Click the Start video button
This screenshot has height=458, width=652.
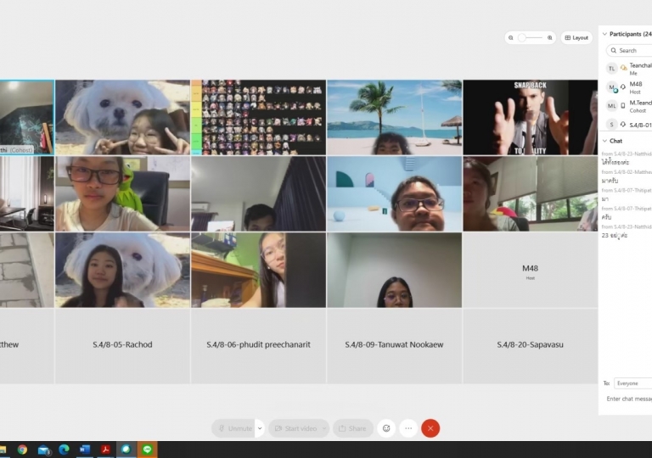(x=295, y=428)
